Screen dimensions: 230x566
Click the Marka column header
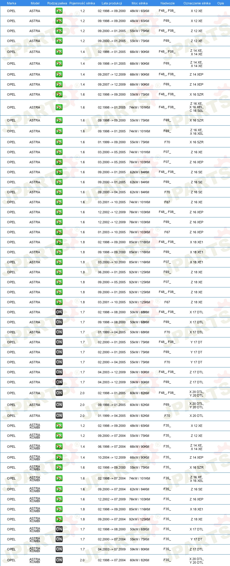point(11,3)
